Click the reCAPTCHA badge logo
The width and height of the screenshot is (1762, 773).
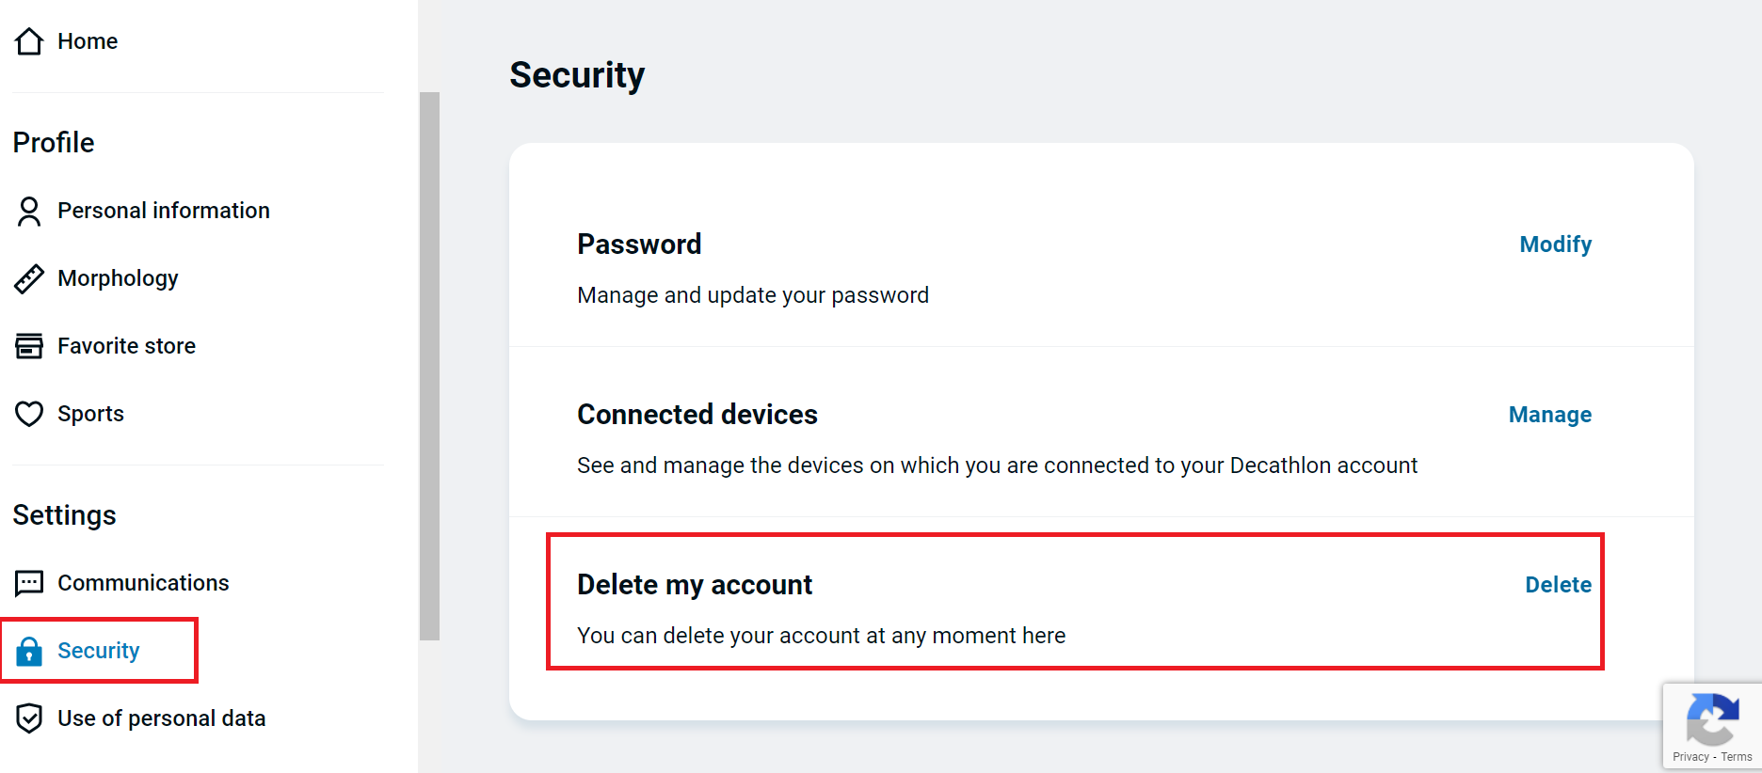point(1712,719)
